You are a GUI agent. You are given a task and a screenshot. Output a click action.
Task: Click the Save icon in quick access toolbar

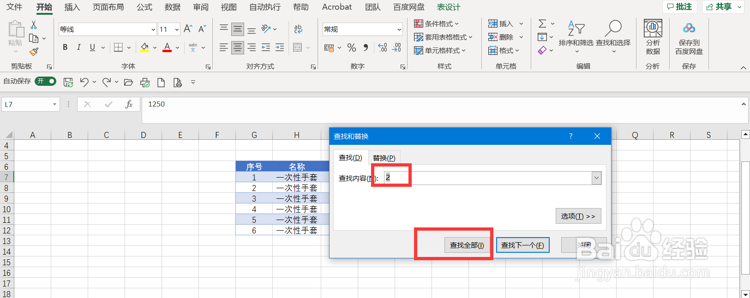click(68, 83)
